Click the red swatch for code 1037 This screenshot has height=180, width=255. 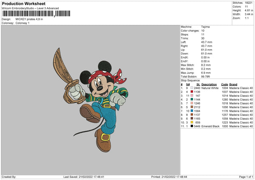[x=192, y=92]
